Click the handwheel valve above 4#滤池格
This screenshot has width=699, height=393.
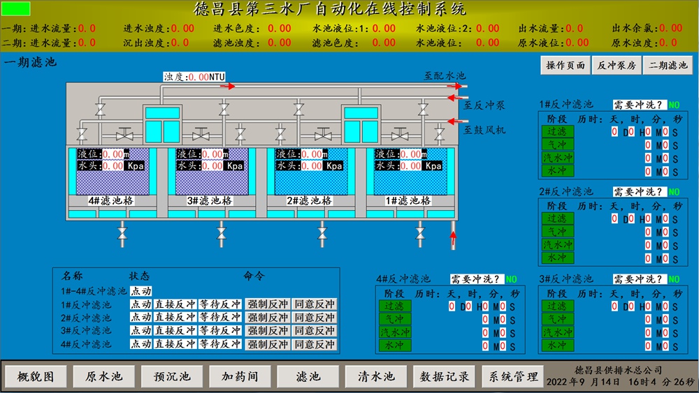pos(126,133)
